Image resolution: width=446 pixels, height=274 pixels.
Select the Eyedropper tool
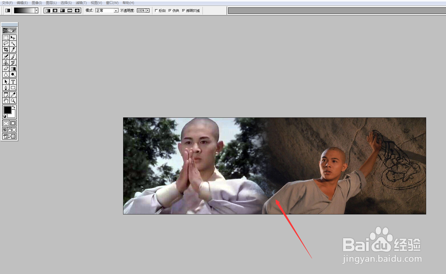[x=13, y=95]
